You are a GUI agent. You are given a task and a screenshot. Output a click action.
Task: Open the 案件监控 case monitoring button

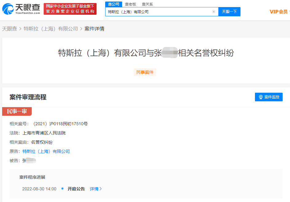[x=269, y=97]
